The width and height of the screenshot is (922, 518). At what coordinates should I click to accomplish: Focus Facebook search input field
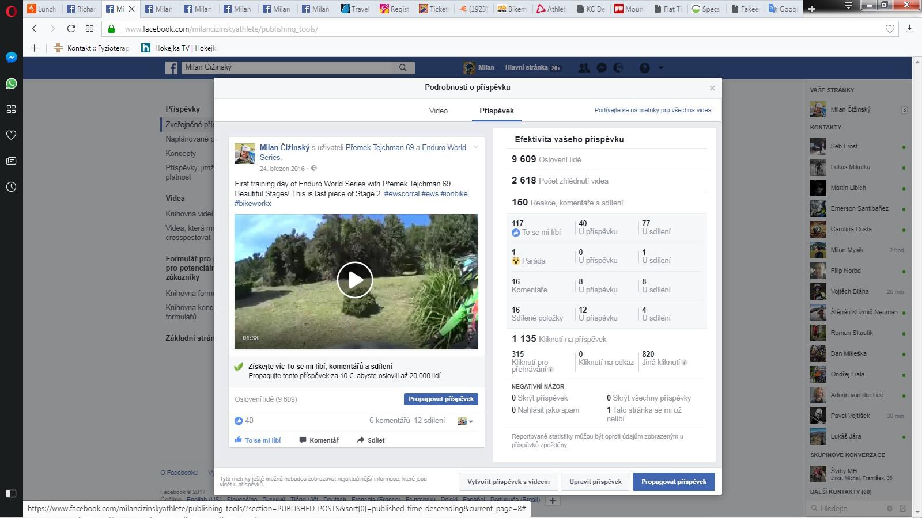(x=287, y=67)
